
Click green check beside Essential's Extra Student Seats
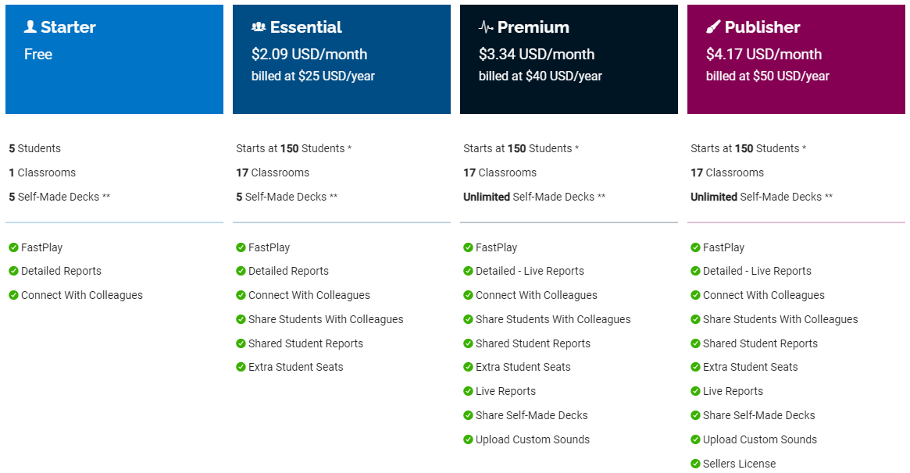point(241,367)
